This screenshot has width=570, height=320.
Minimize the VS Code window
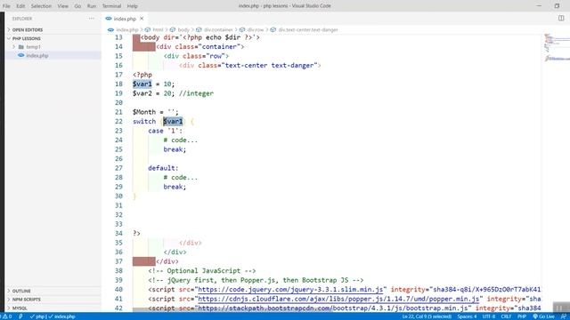point(539,6)
